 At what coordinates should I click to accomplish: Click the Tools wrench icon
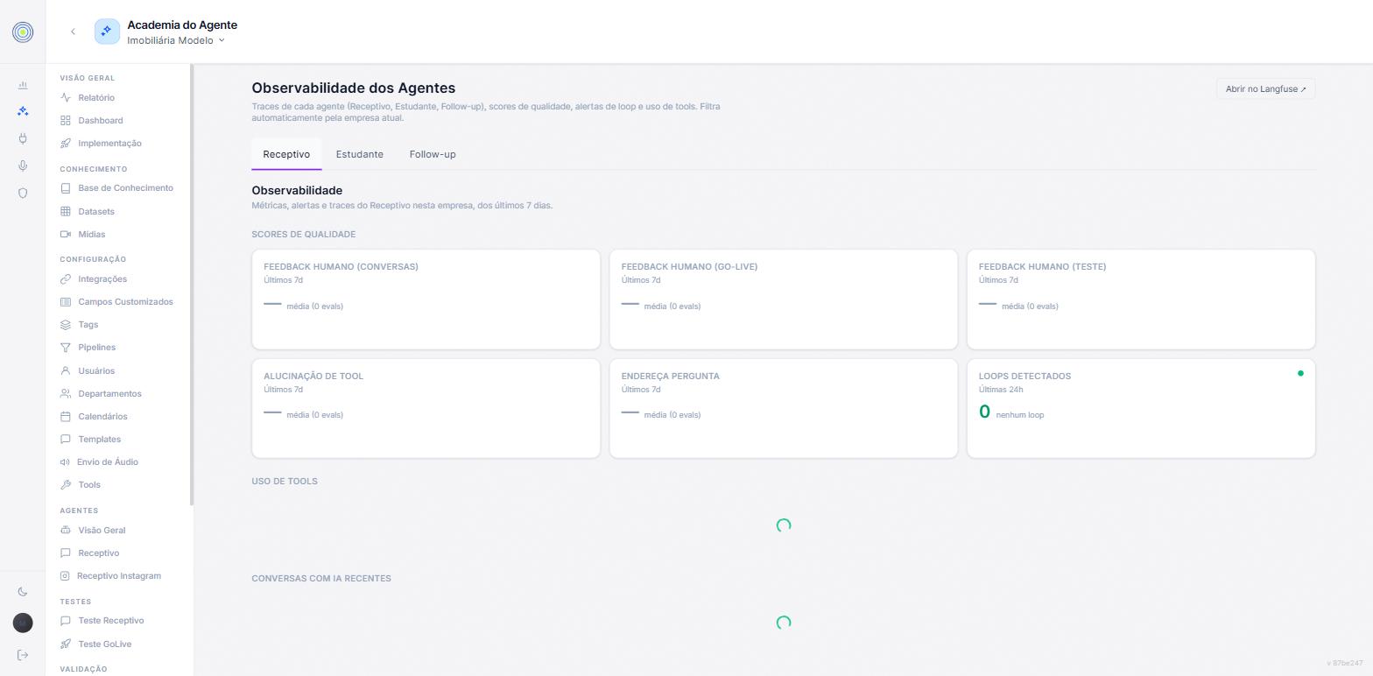coord(66,485)
